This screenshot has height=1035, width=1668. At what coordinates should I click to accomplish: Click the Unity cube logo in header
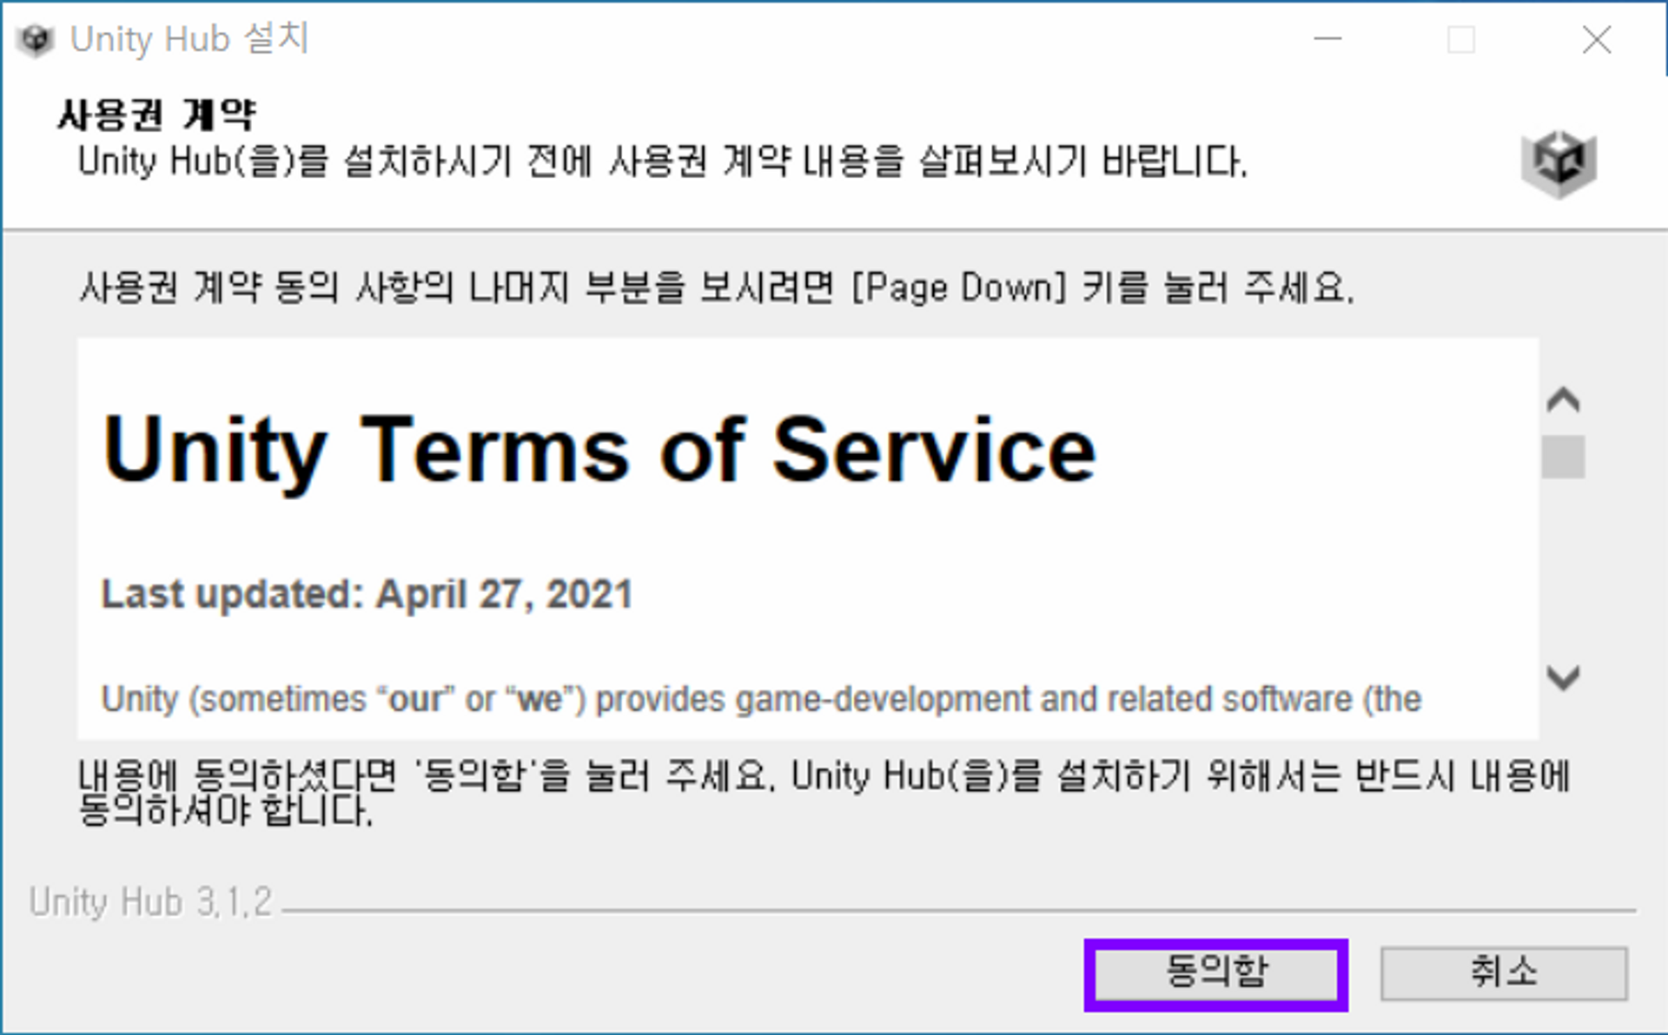click(1559, 163)
